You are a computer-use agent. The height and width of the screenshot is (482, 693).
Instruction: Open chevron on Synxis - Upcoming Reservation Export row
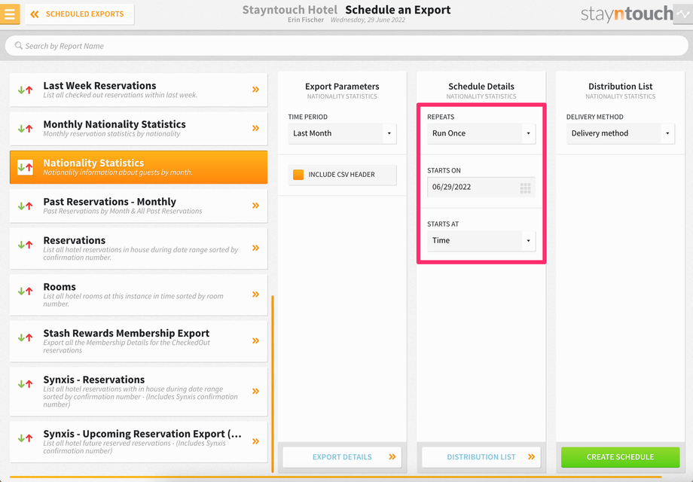click(x=255, y=441)
